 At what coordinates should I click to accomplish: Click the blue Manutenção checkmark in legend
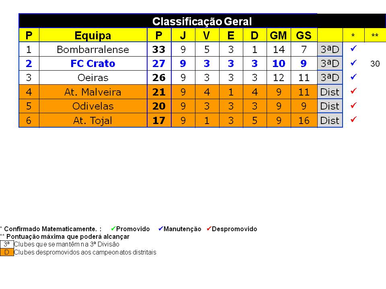[x=161, y=228]
